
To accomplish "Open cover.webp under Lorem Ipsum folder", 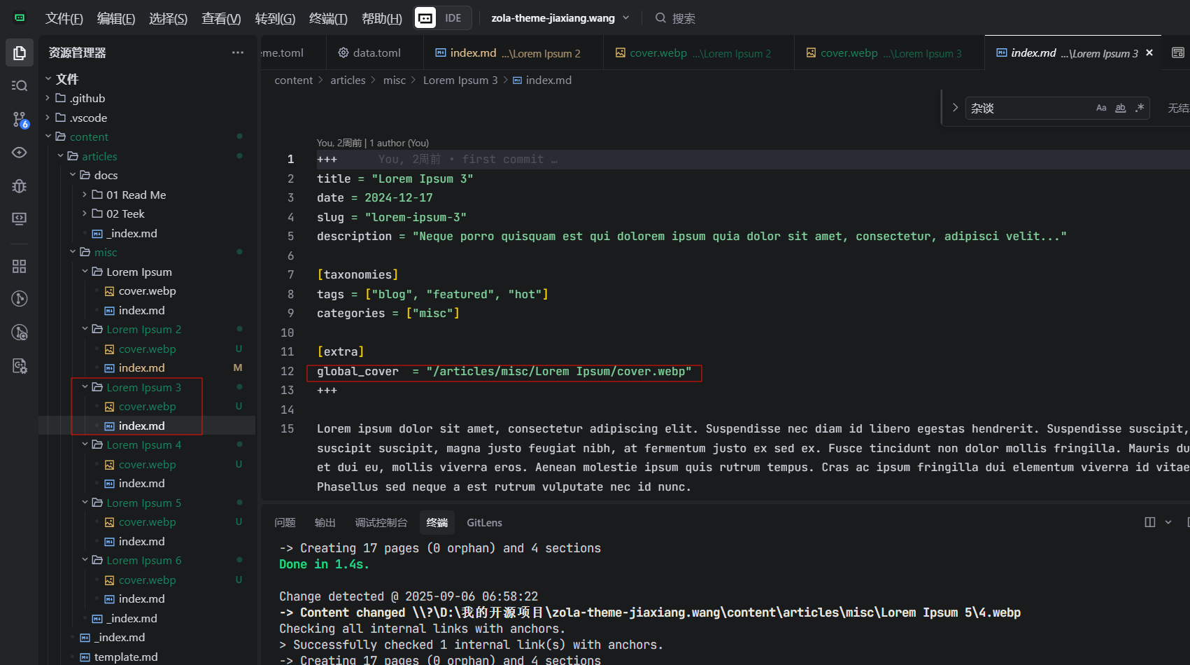I will tap(147, 290).
